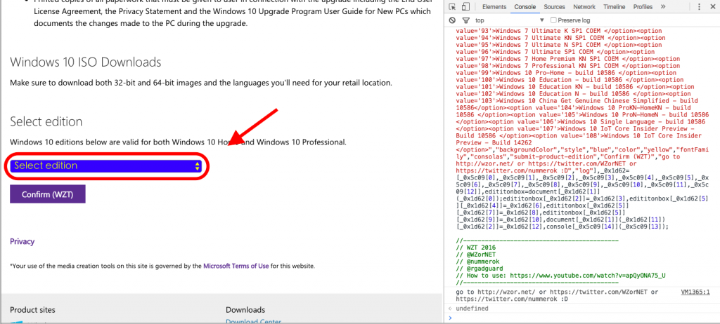
Task: Open the Timeline tab
Action: [614, 7]
